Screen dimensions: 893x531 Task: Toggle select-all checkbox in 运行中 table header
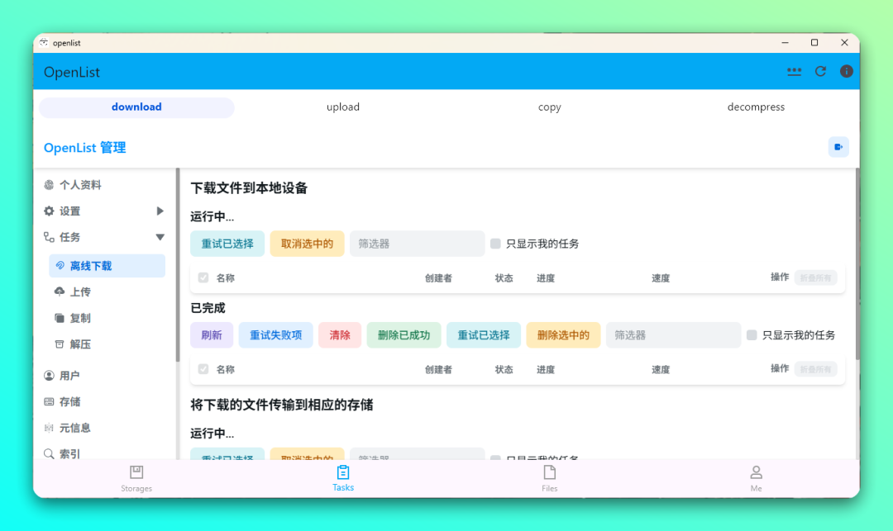click(203, 278)
